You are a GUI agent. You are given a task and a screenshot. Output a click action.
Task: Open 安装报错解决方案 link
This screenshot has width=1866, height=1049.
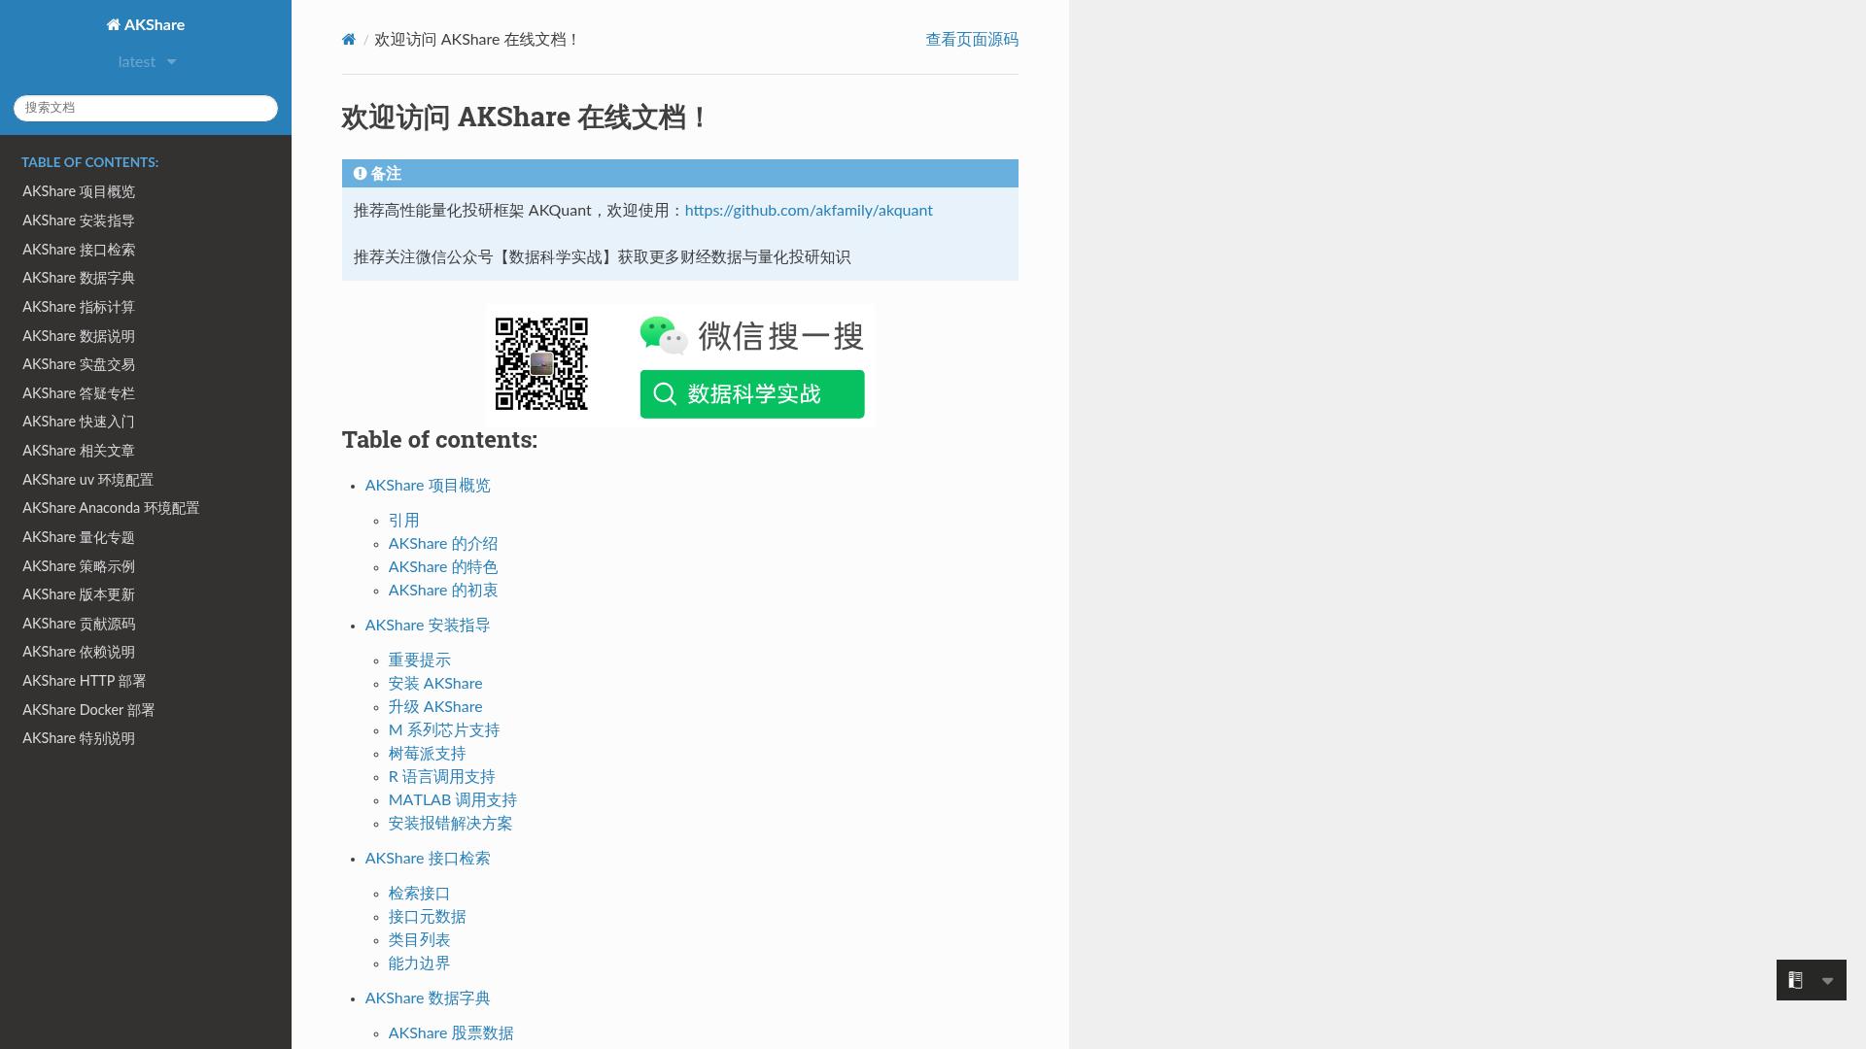[x=450, y=824]
